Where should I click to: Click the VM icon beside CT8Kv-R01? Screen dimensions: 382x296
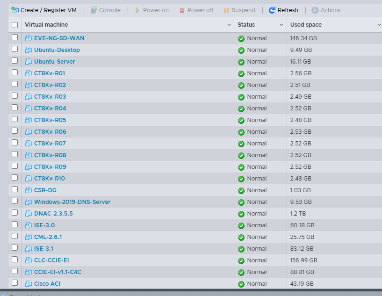[x=29, y=73]
